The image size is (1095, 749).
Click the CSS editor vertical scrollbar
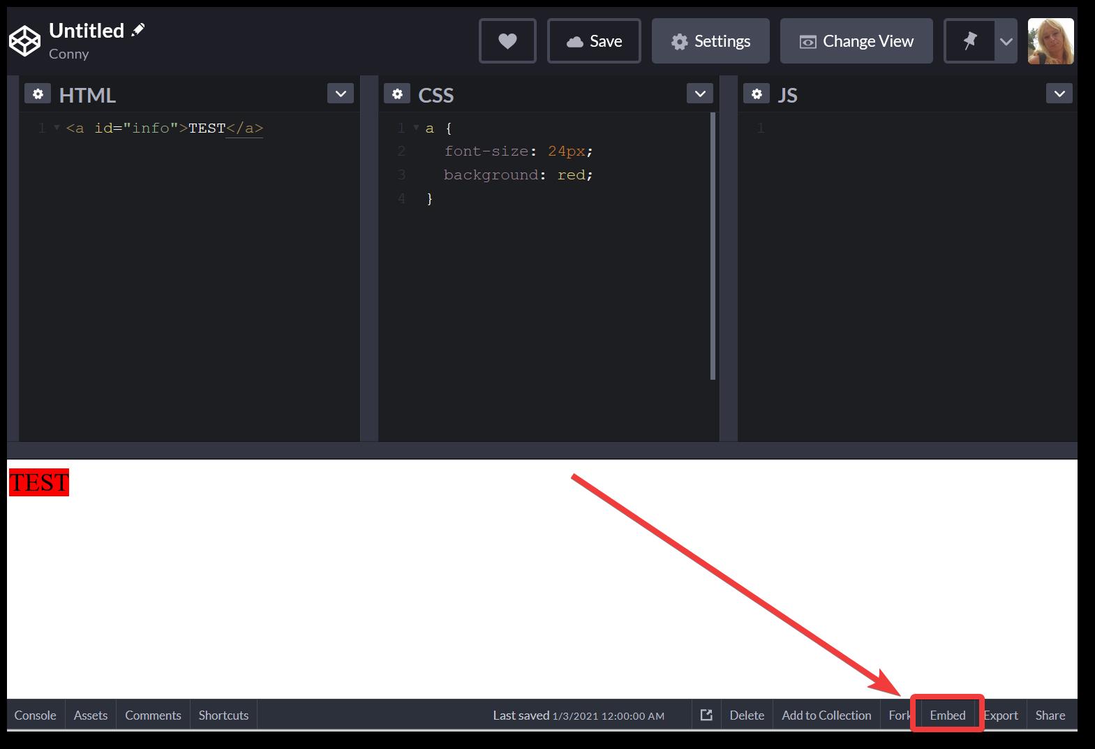pos(713,246)
